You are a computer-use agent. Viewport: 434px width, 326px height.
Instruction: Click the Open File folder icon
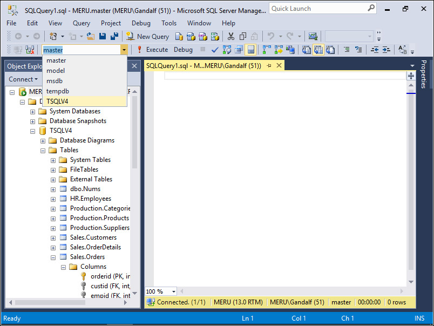(x=91, y=36)
